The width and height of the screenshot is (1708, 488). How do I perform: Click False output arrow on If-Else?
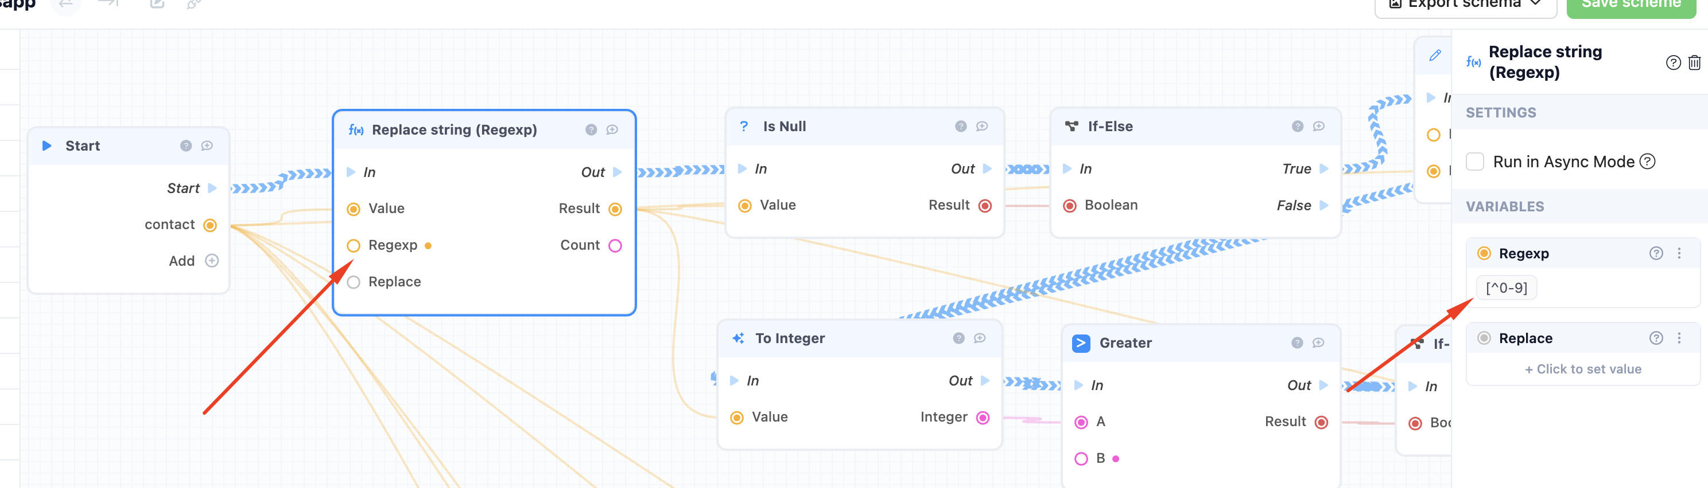coord(1323,205)
